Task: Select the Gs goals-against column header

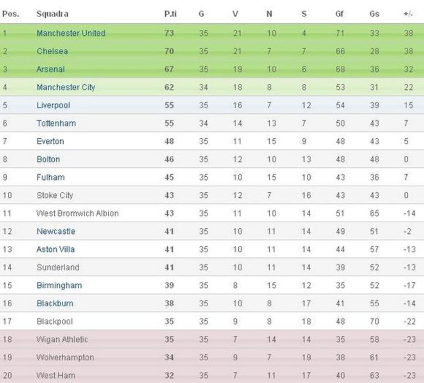Action: (x=374, y=14)
